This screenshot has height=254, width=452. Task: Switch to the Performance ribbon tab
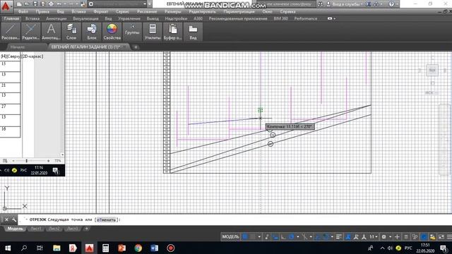306,18
